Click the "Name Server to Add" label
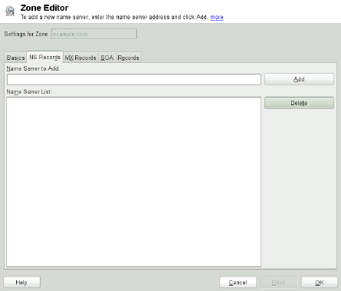This screenshot has height=291, width=341. (33, 68)
